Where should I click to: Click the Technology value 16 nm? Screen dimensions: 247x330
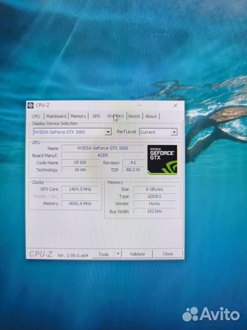coord(80,170)
